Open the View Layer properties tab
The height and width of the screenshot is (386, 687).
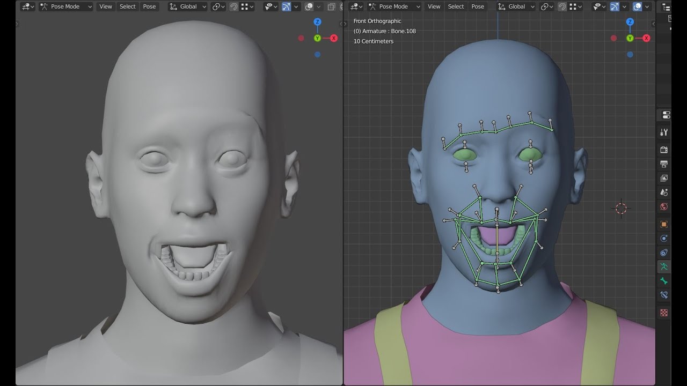[x=664, y=178]
